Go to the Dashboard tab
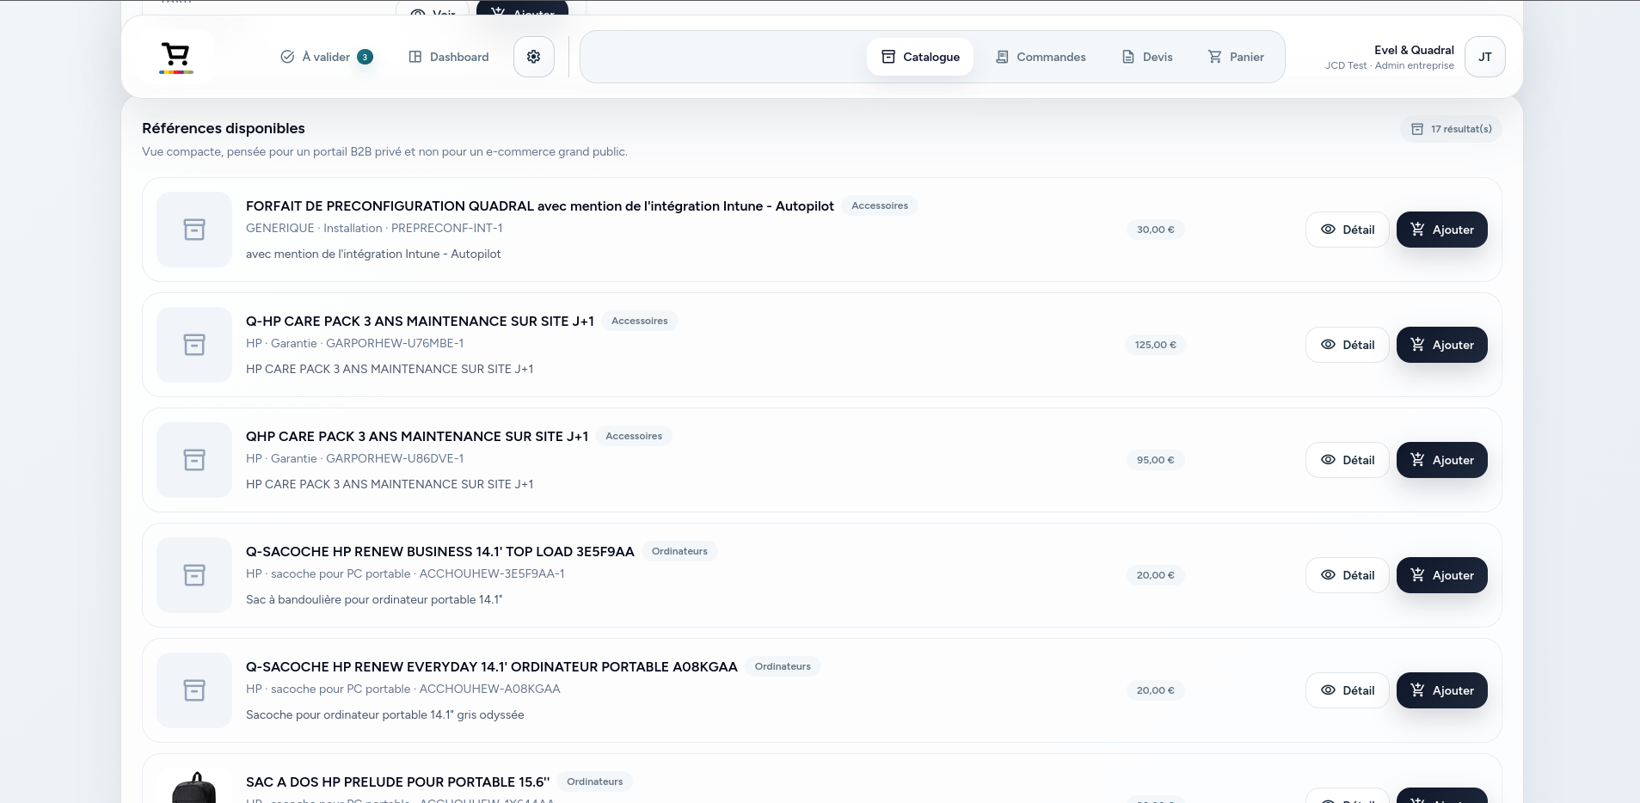1640x803 pixels. click(449, 57)
